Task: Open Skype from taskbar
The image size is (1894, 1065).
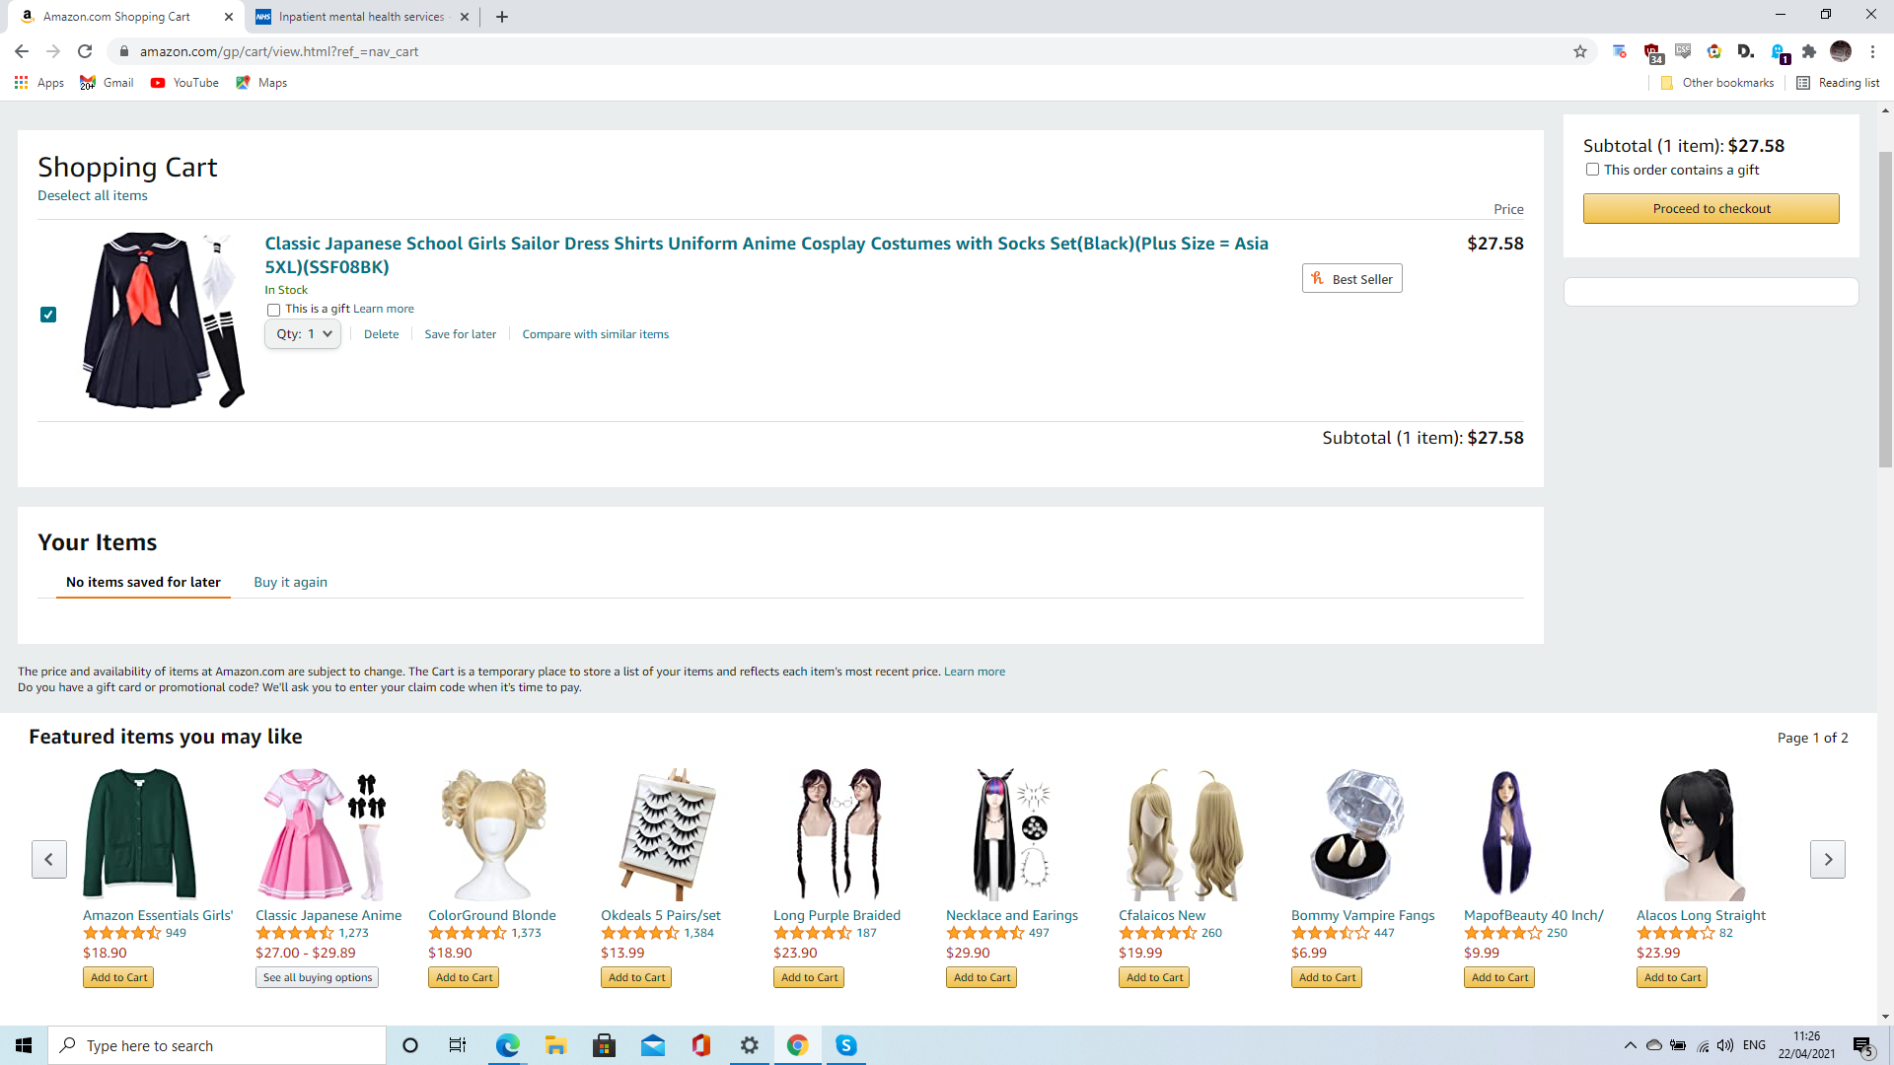Action: pyautogui.click(x=846, y=1045)
